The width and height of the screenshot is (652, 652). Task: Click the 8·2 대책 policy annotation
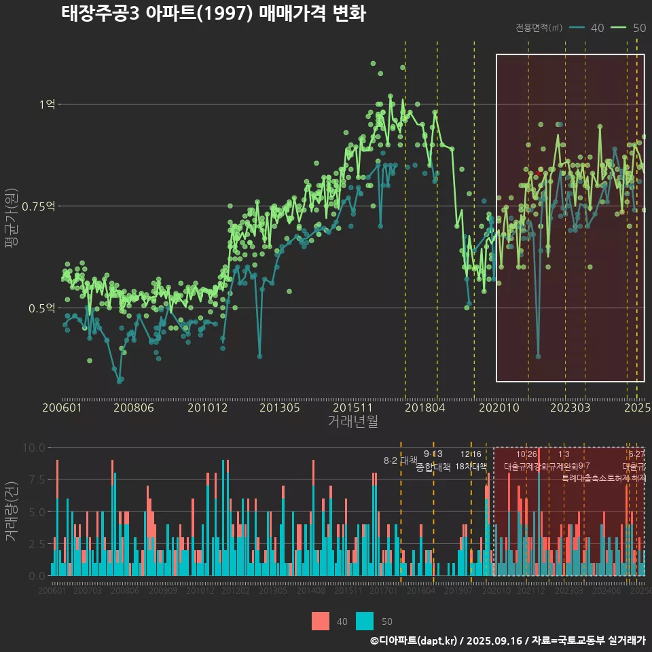(x=400, y=460)
